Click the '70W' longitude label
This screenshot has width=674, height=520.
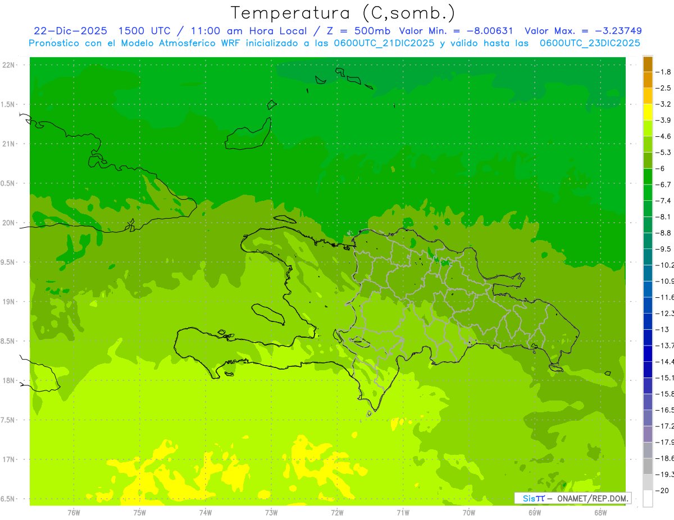(469, 513)
